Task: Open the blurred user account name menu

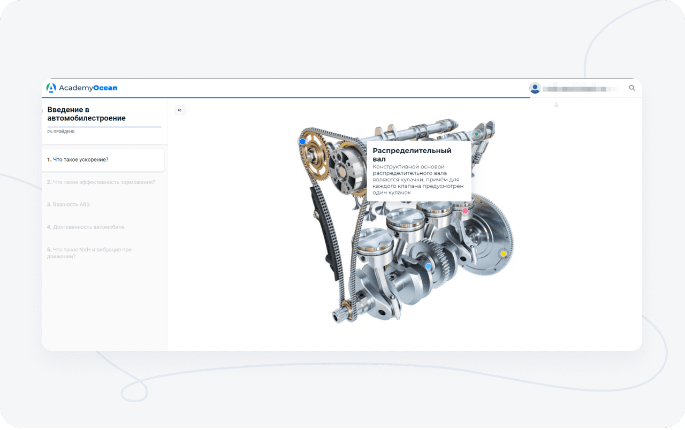Action: (581, 89)
